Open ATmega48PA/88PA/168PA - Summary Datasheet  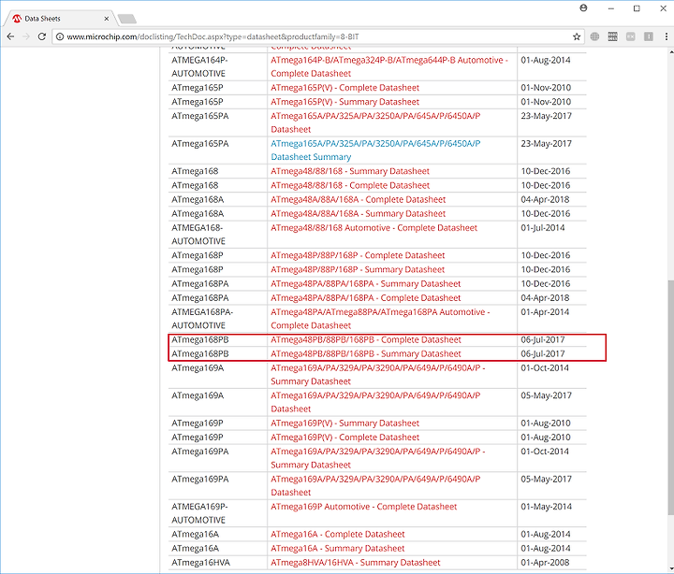(366, 283)
